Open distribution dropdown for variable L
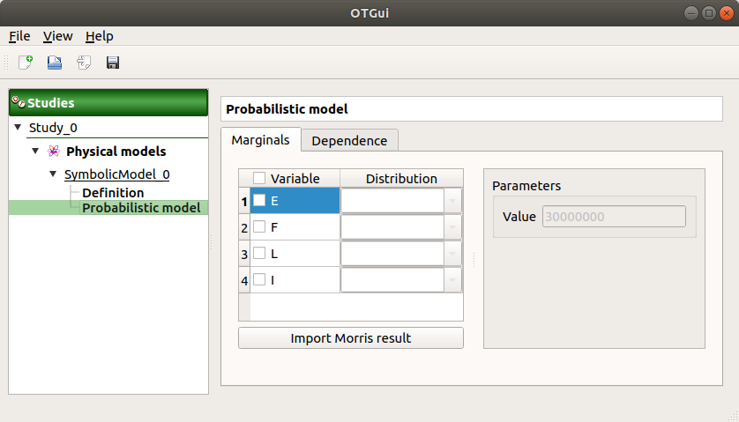Screen dimensions: 739x422 point(452,254)
